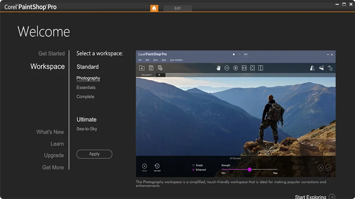
Task: Click the Start Exploring arrow icon
Action: (x=332, y=197)
